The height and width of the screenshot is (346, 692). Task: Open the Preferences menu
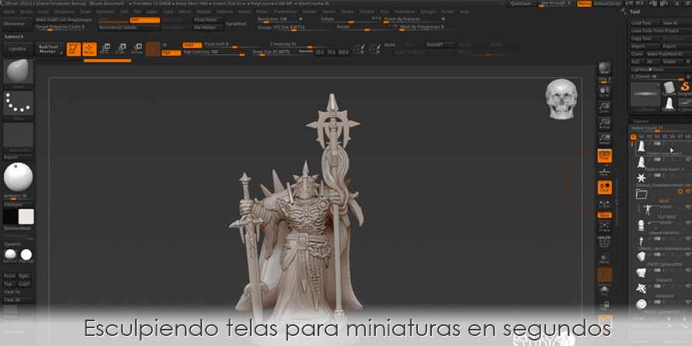click(x=286, y=12)
